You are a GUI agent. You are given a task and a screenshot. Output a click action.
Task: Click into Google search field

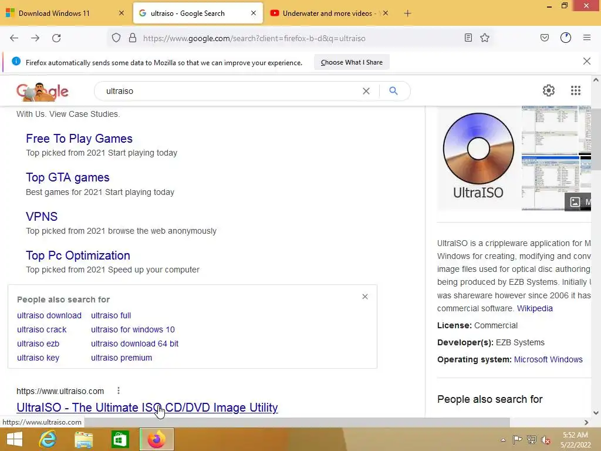[230, 91]
